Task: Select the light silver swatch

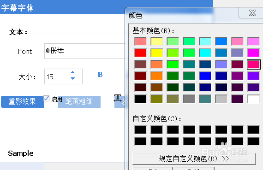Action: pos(221,99)
